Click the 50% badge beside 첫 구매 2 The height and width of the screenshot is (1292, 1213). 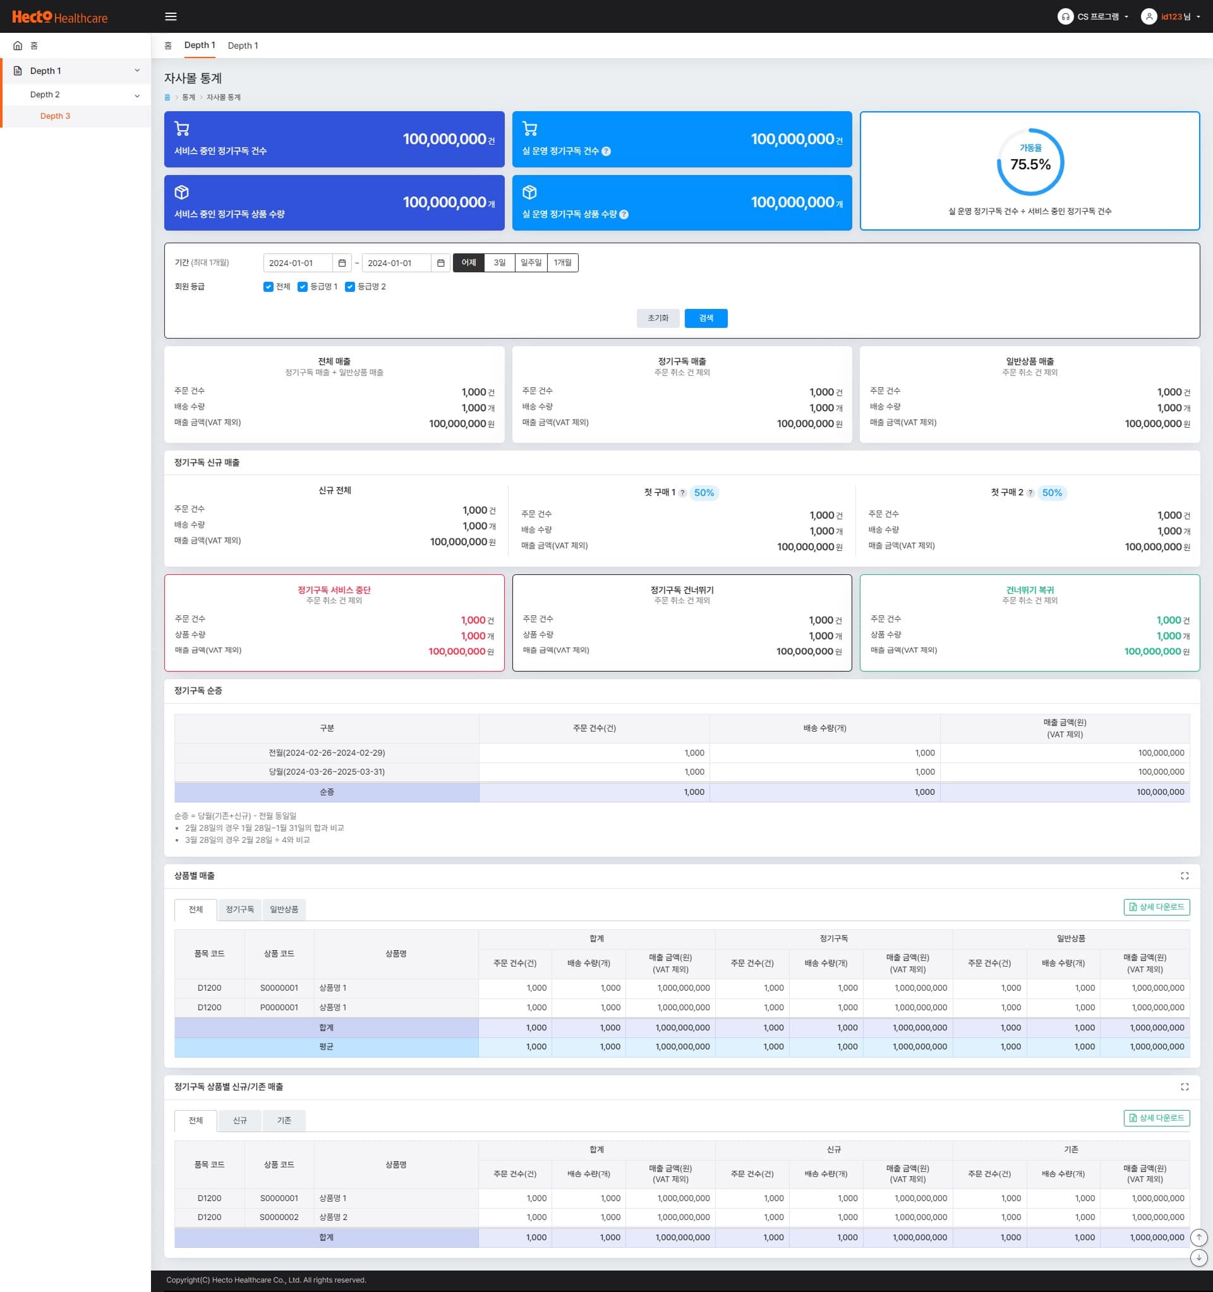click(x=1052, y=493)
